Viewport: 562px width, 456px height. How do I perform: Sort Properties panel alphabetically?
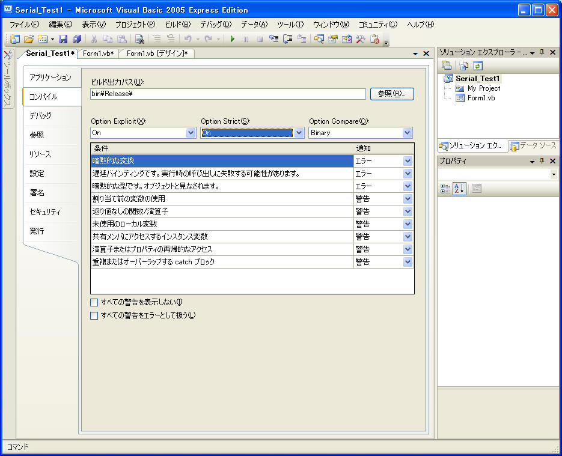tap(459, 189)
